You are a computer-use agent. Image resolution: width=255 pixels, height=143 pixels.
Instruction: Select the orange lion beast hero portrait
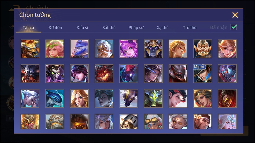[30, 49]
